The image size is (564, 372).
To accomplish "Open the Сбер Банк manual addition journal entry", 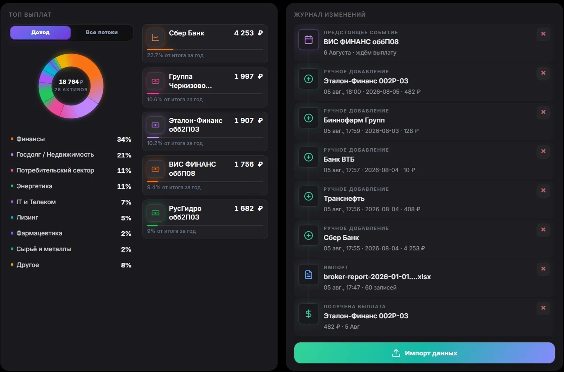I will [424, 238].
